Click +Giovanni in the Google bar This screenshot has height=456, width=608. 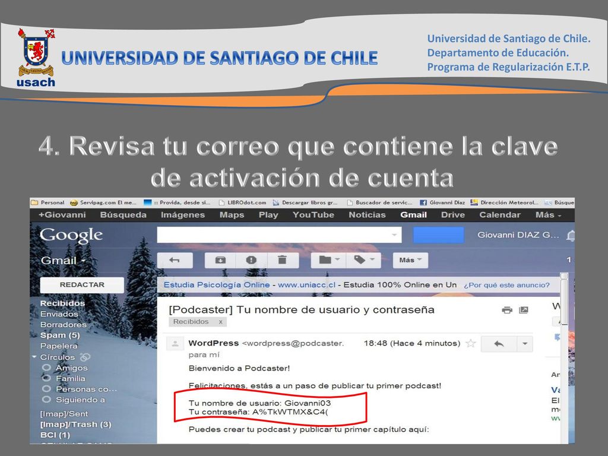point(62,215)
